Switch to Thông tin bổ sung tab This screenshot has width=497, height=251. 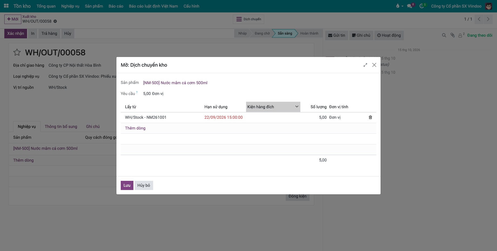pyautogui.click(x=61, y=127)
